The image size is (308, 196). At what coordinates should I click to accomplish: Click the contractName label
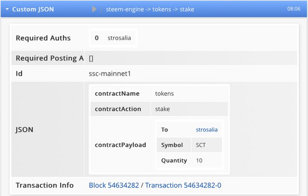pos(117,93)
